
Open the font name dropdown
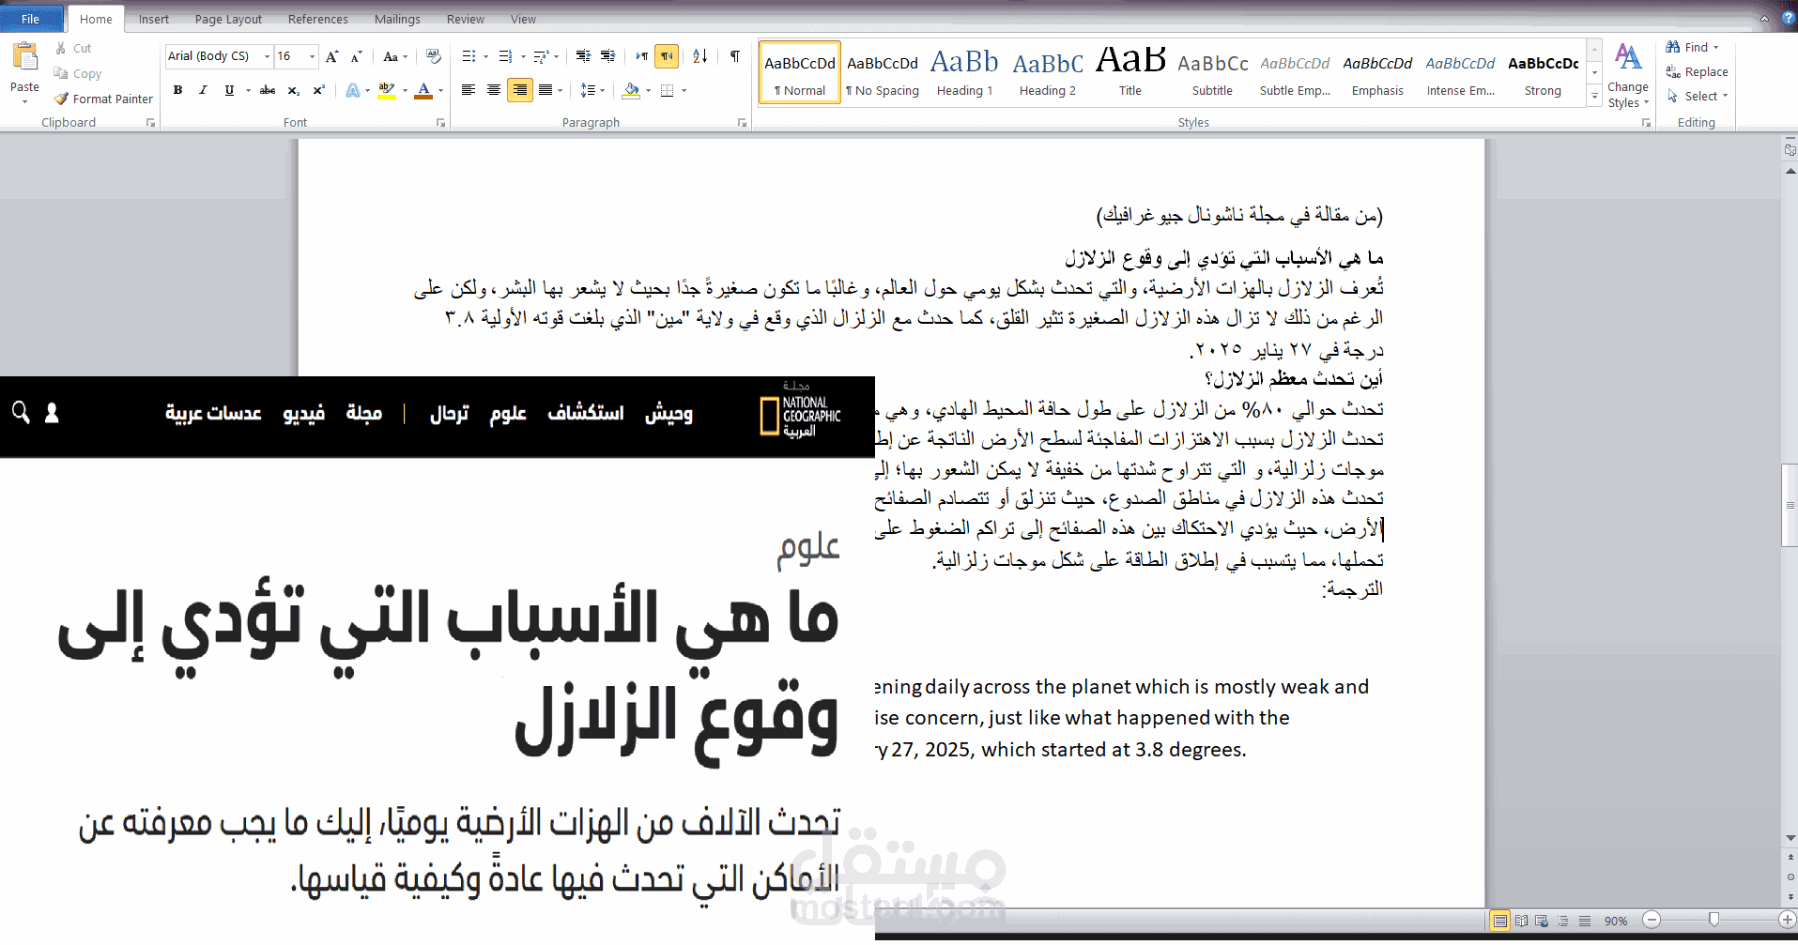click(267, 56)
